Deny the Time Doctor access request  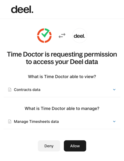(x=49, y=146)
